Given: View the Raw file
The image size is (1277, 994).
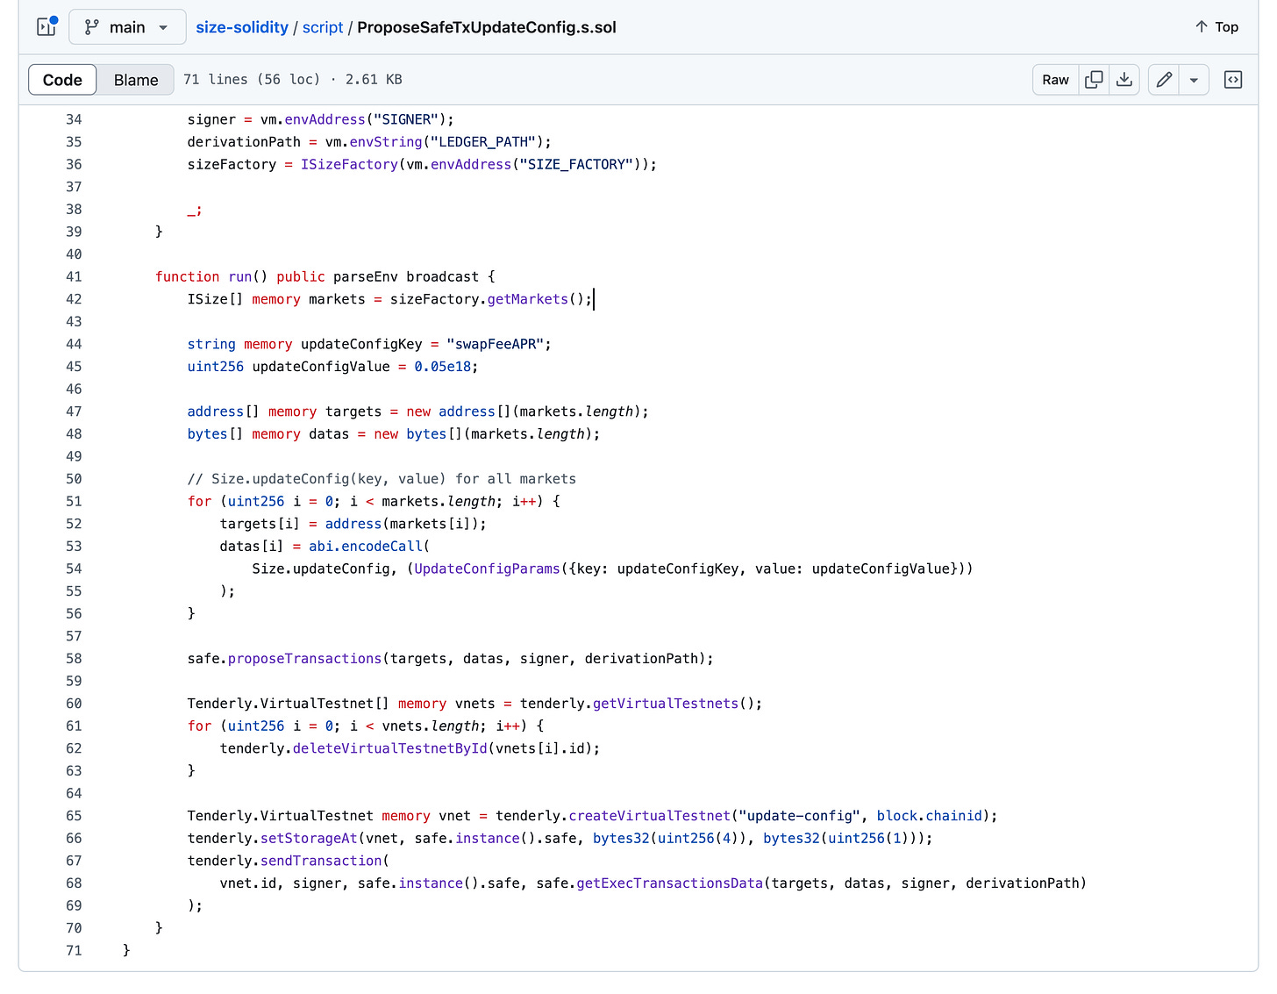Looking at the screenshot, I should coord(1055,80).
